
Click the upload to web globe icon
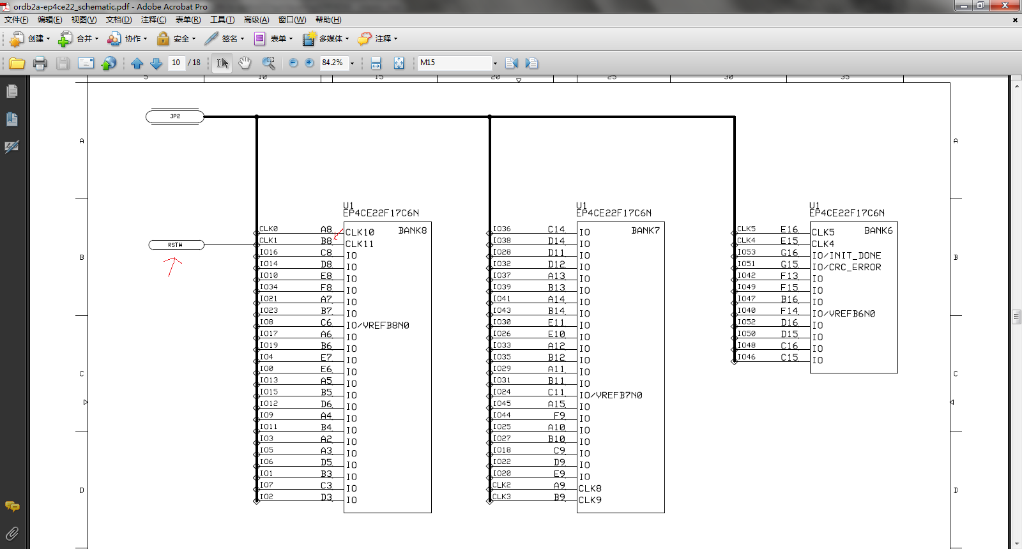pyautogui.click(x=109, y=63)
